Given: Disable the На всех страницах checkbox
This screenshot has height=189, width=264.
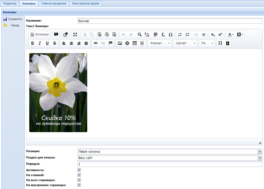Looking at the screenshot, I should pos(79,180).
